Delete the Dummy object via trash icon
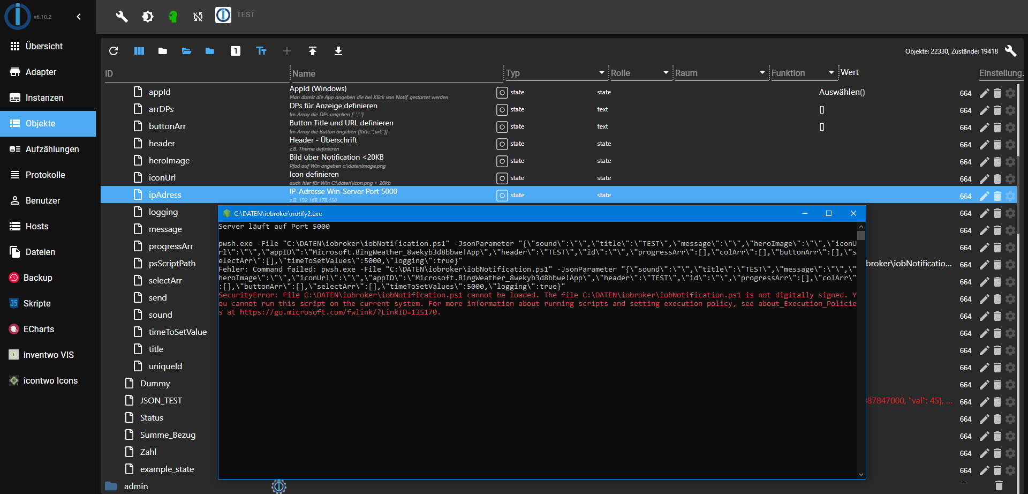Screen dimensions: 1028x494 pos(997,385)
